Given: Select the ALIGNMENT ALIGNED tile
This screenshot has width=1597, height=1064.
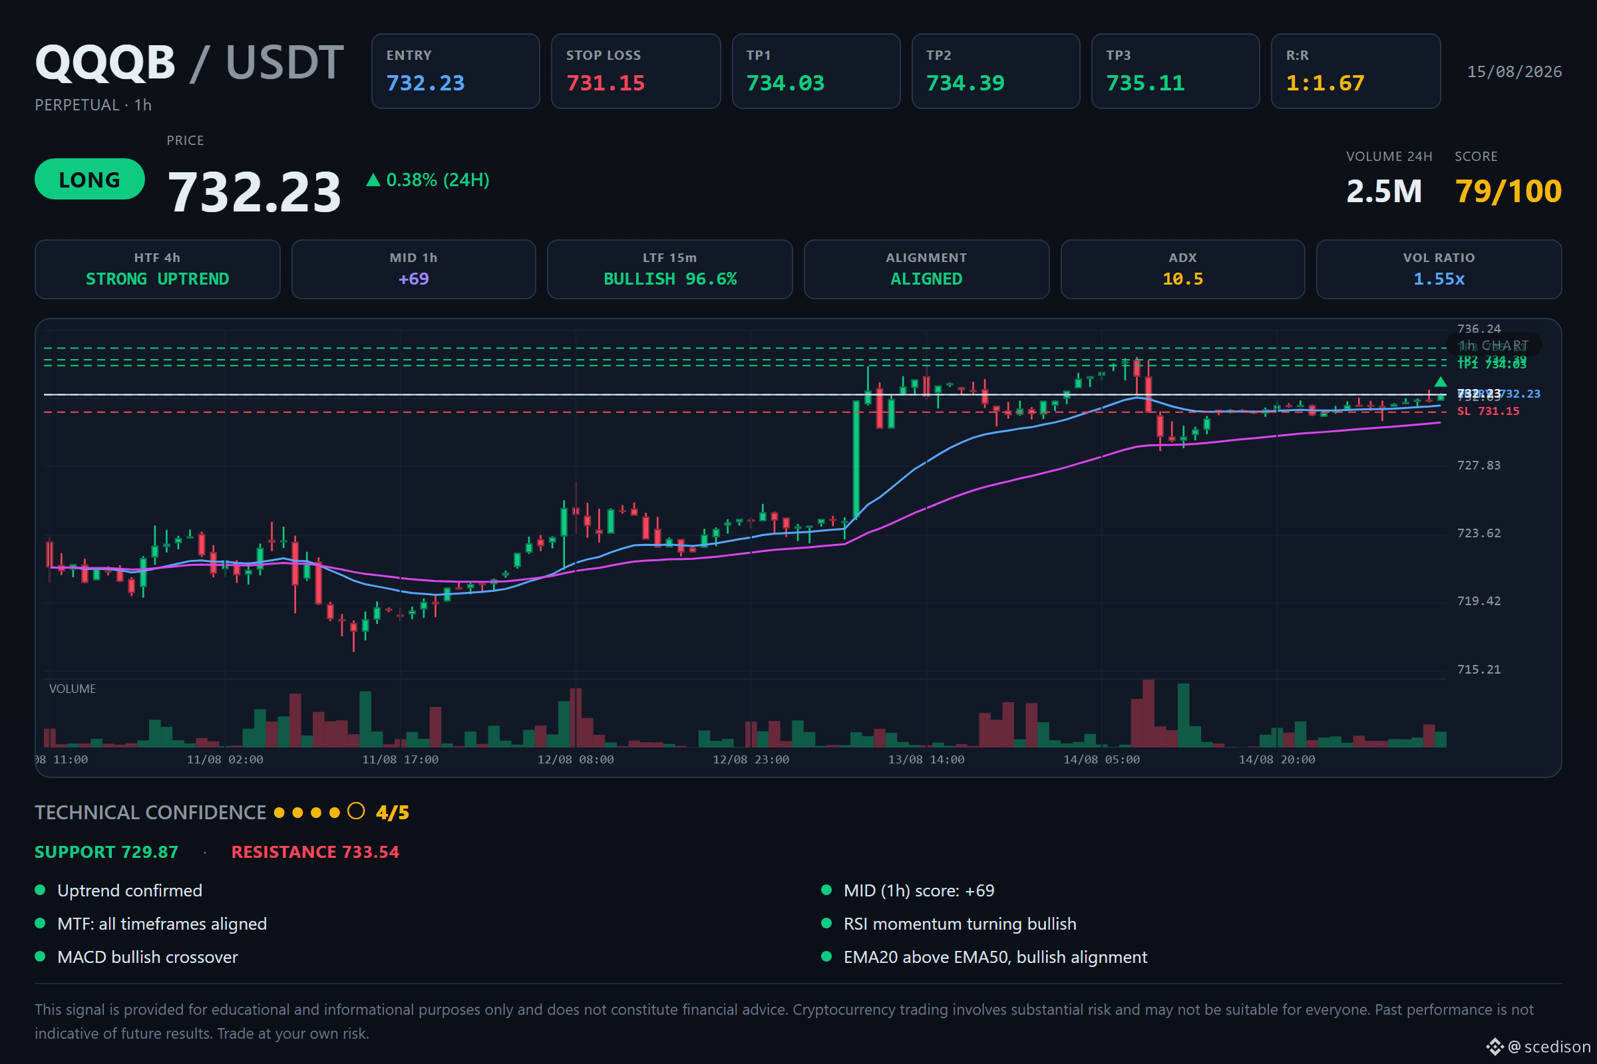Looking at the screenshot, I should point(926,269).
